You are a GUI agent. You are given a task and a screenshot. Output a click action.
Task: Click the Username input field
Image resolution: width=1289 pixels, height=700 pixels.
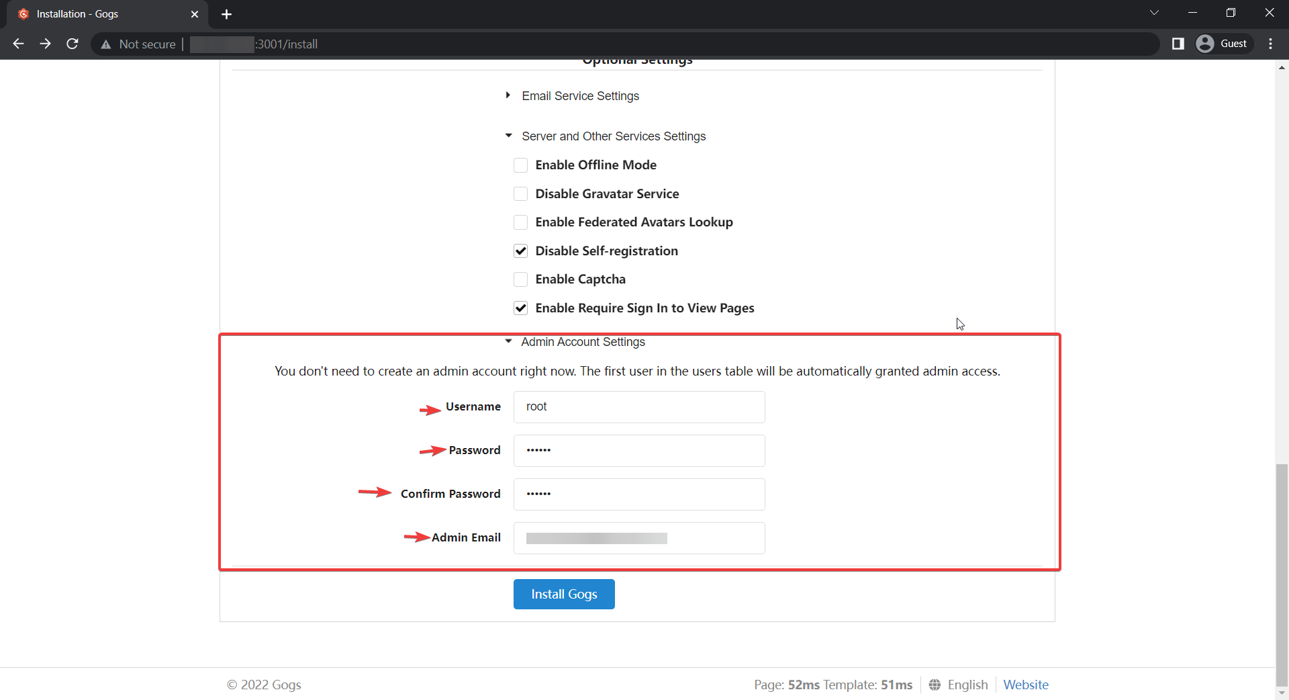pyautogui.click(x=639, y=407)
